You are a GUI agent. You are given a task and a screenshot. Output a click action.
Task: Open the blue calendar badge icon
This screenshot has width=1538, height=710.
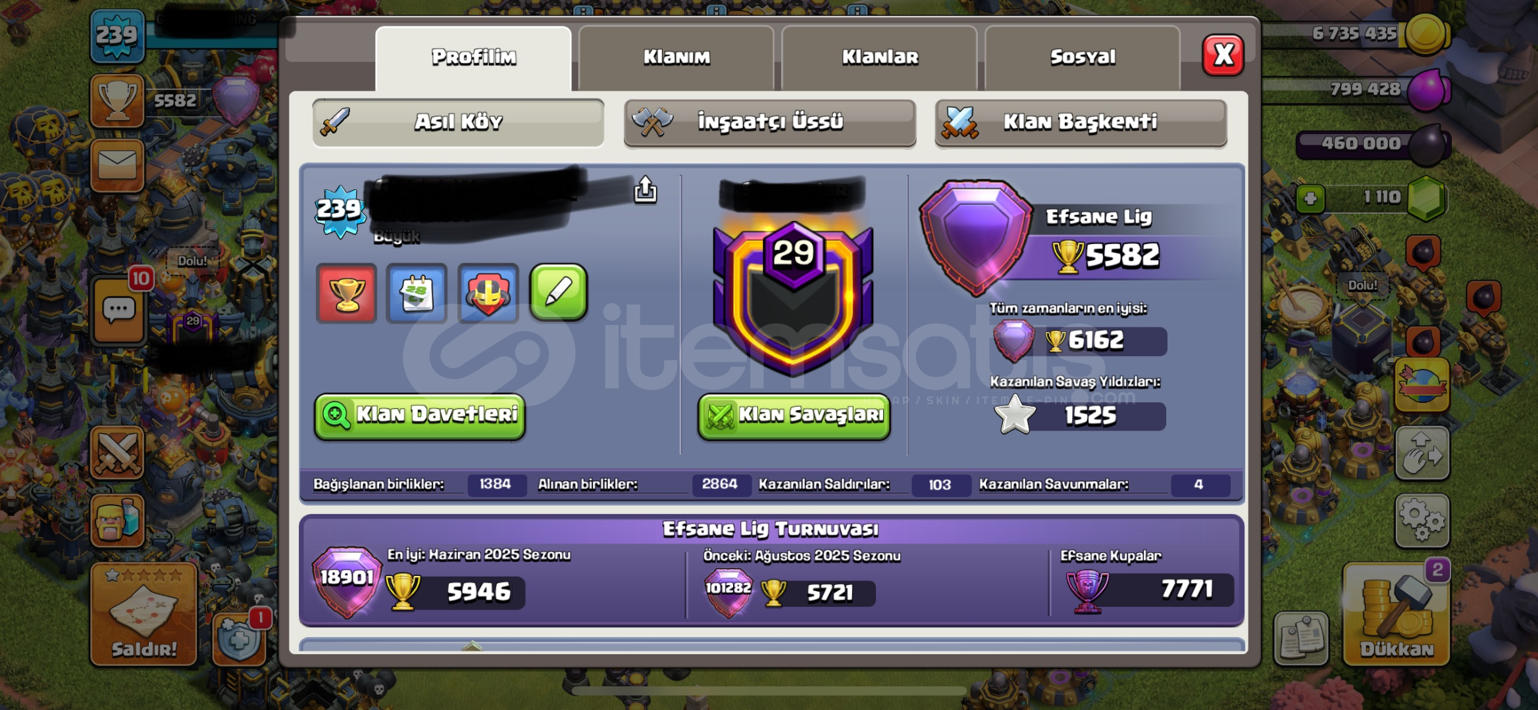tap(417, 293)
